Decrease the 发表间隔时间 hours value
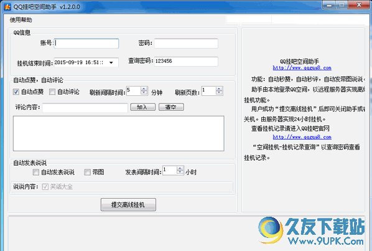The width and height of the screenshot is (372, 251). (x=180, y=173)
